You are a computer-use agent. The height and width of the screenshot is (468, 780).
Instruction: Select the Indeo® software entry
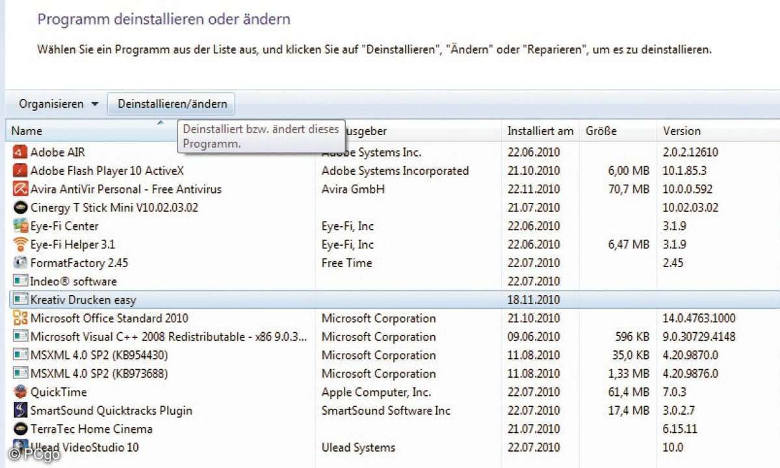point(73,281)
